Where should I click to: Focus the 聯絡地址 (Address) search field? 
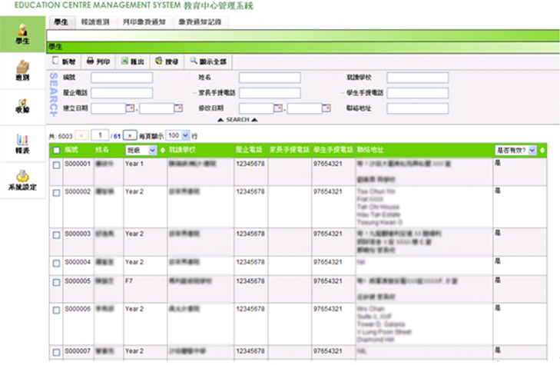click(417, 108)
